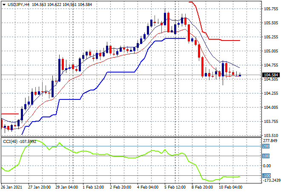The image size is (281, 192).
Task: Click the 10 Feb 04:00 time label
Action: point(230,187)
